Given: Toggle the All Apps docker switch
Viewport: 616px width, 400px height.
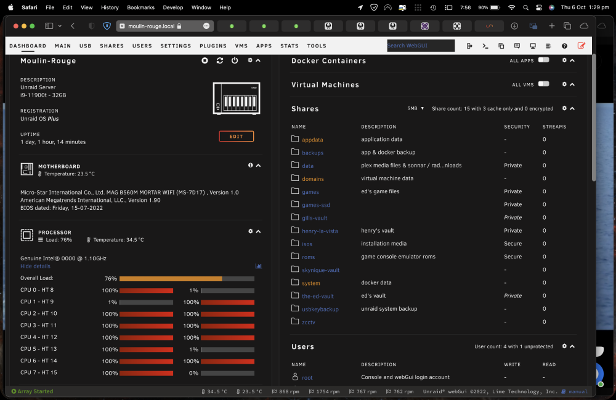Looking at the screenshot, I should [543, 60].
